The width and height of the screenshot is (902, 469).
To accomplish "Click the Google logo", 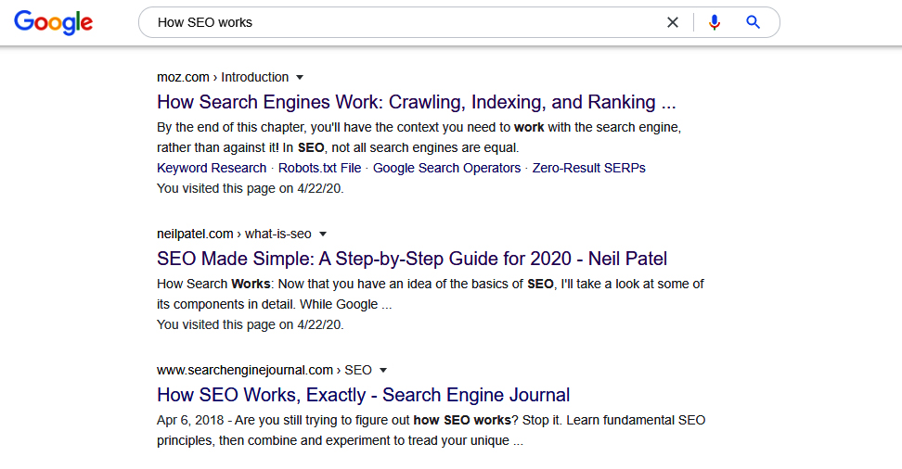I will coord(53,22).
